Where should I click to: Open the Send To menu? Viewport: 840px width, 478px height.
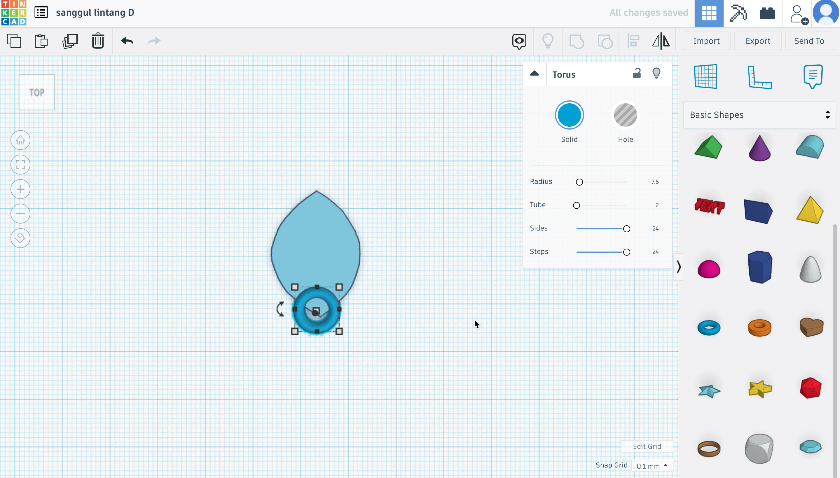click(x=809, y=41)
